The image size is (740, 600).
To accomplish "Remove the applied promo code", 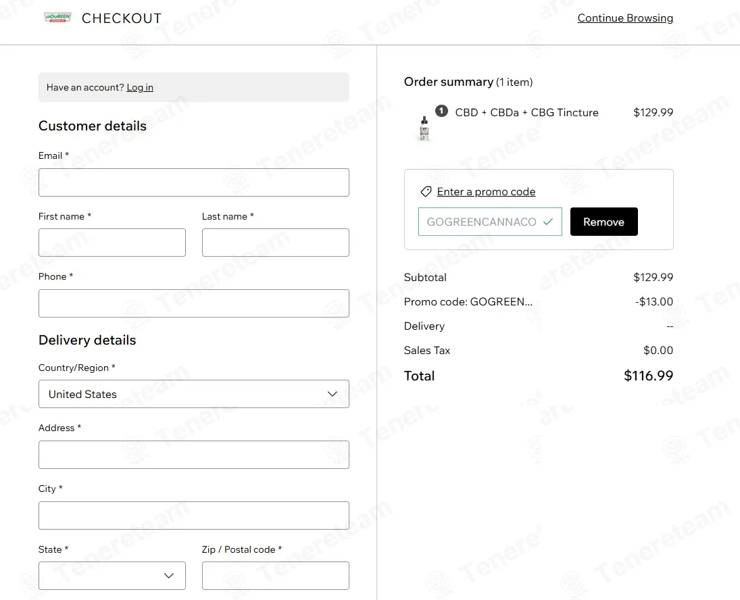I will (603, 222).
